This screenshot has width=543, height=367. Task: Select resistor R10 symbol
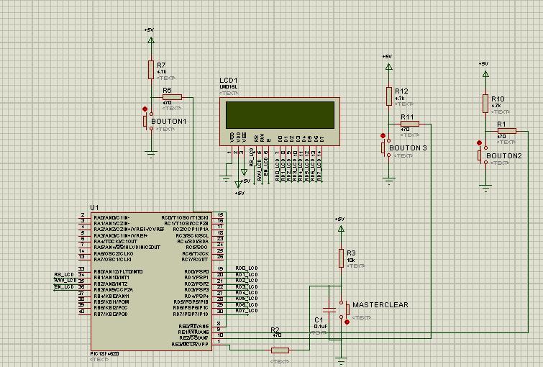[485, 104]
